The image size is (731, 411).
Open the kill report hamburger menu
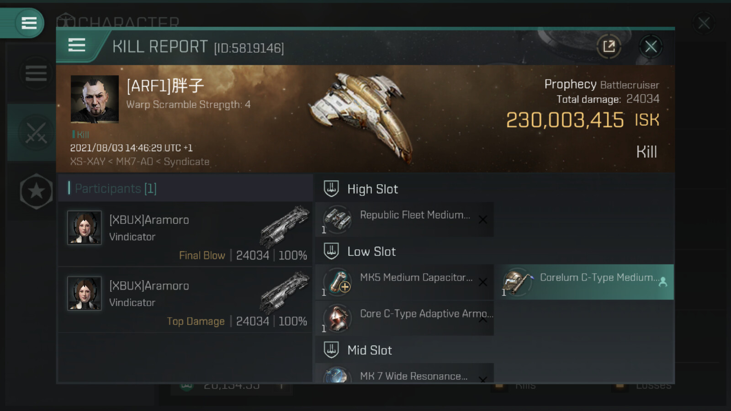pyautogui.click(x=77, y=45)
